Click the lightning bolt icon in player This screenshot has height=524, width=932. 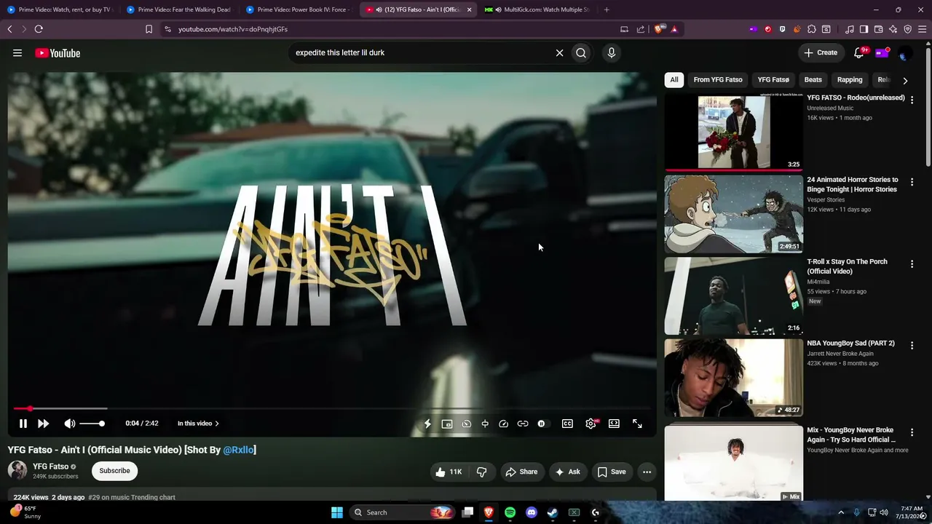[x=428, y=424]
